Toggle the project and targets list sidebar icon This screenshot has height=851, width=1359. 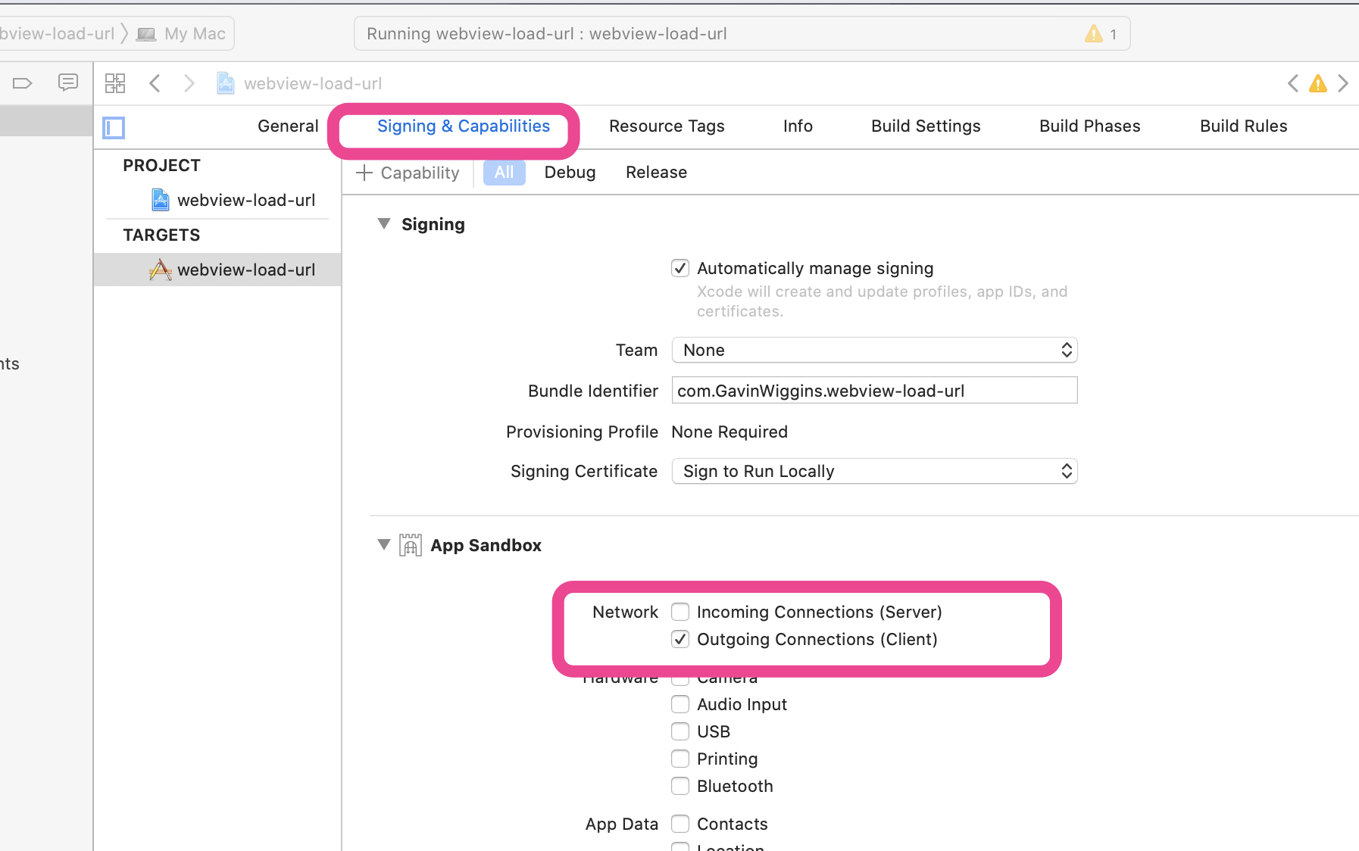pos(114,127)
